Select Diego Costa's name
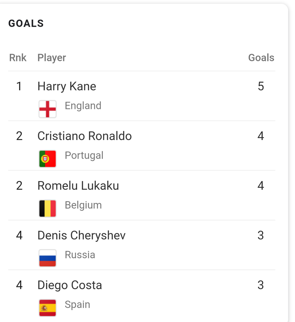 pyautogui.click(x=70, y=285)
